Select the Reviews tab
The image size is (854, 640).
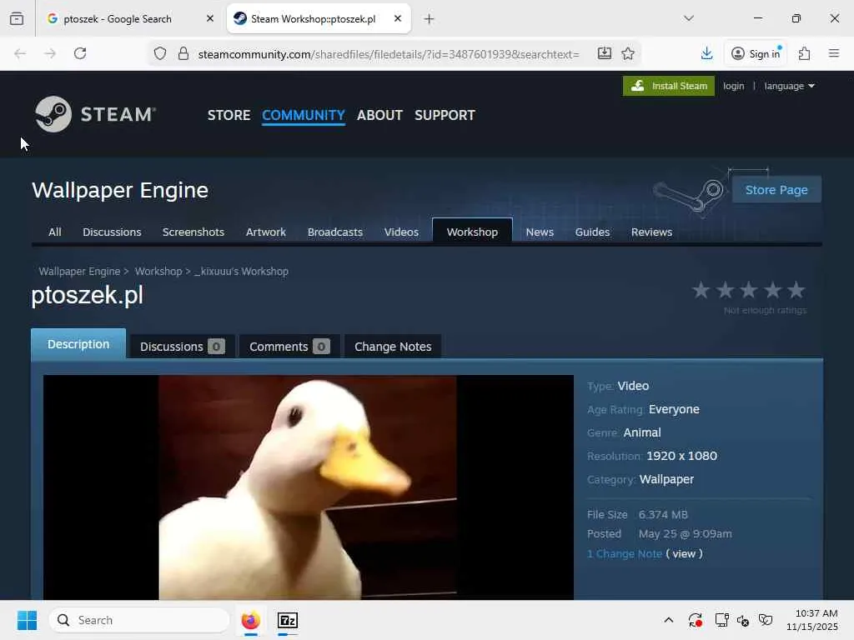pos(651,232)
